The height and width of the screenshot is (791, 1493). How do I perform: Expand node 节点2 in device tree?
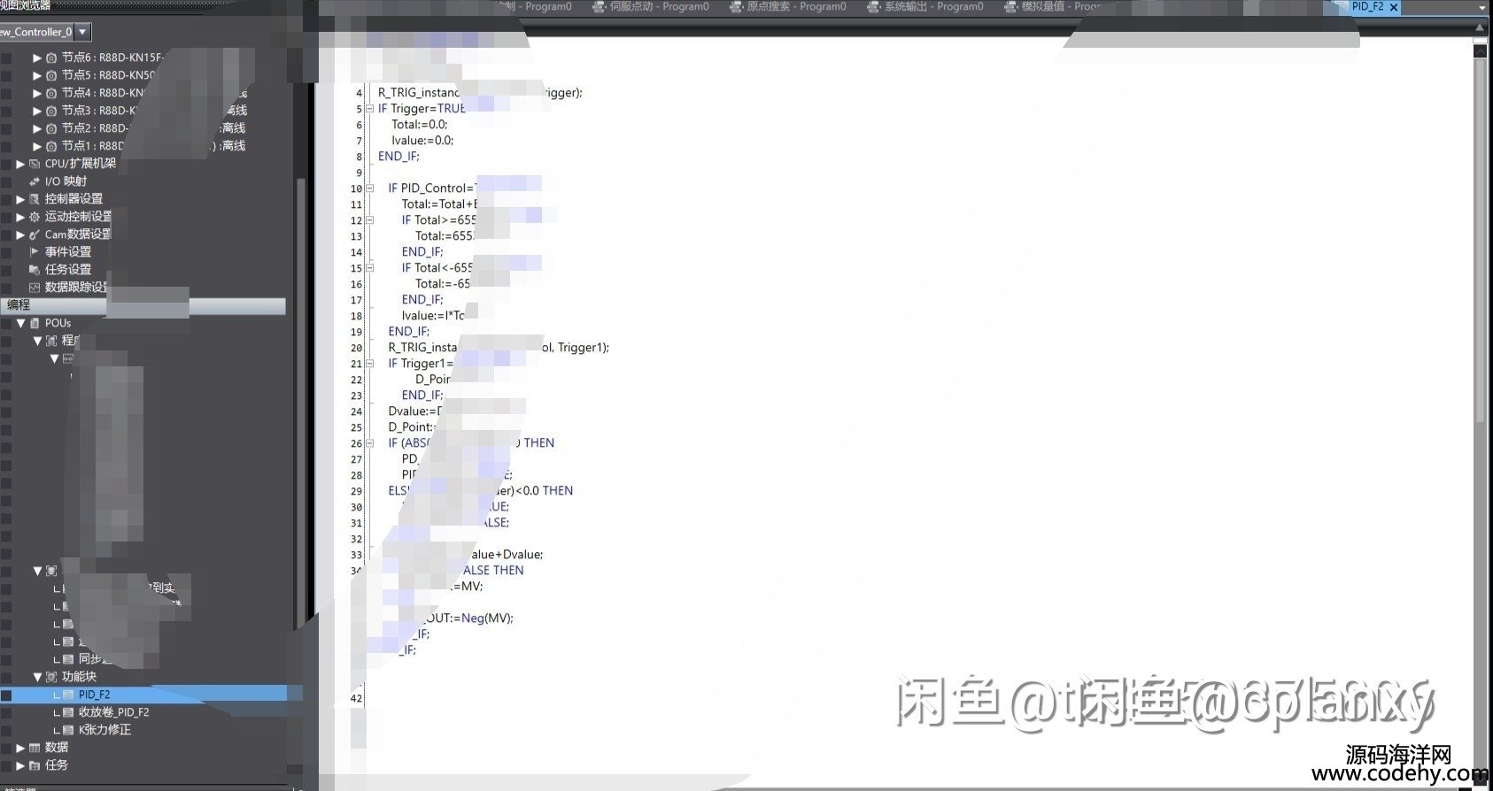[x=37, y=128]
